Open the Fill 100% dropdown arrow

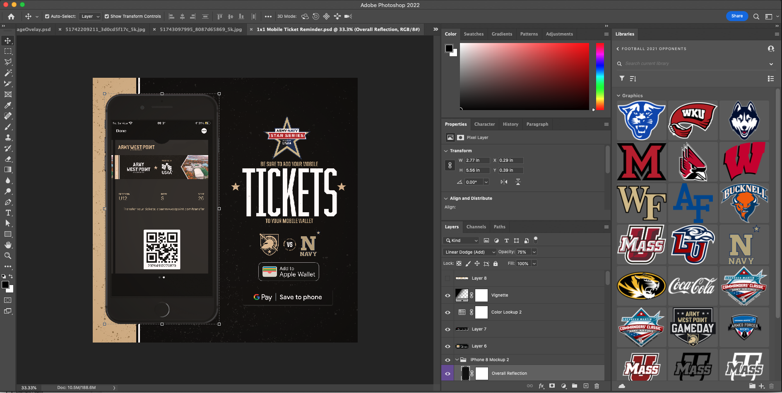point(534,264)
